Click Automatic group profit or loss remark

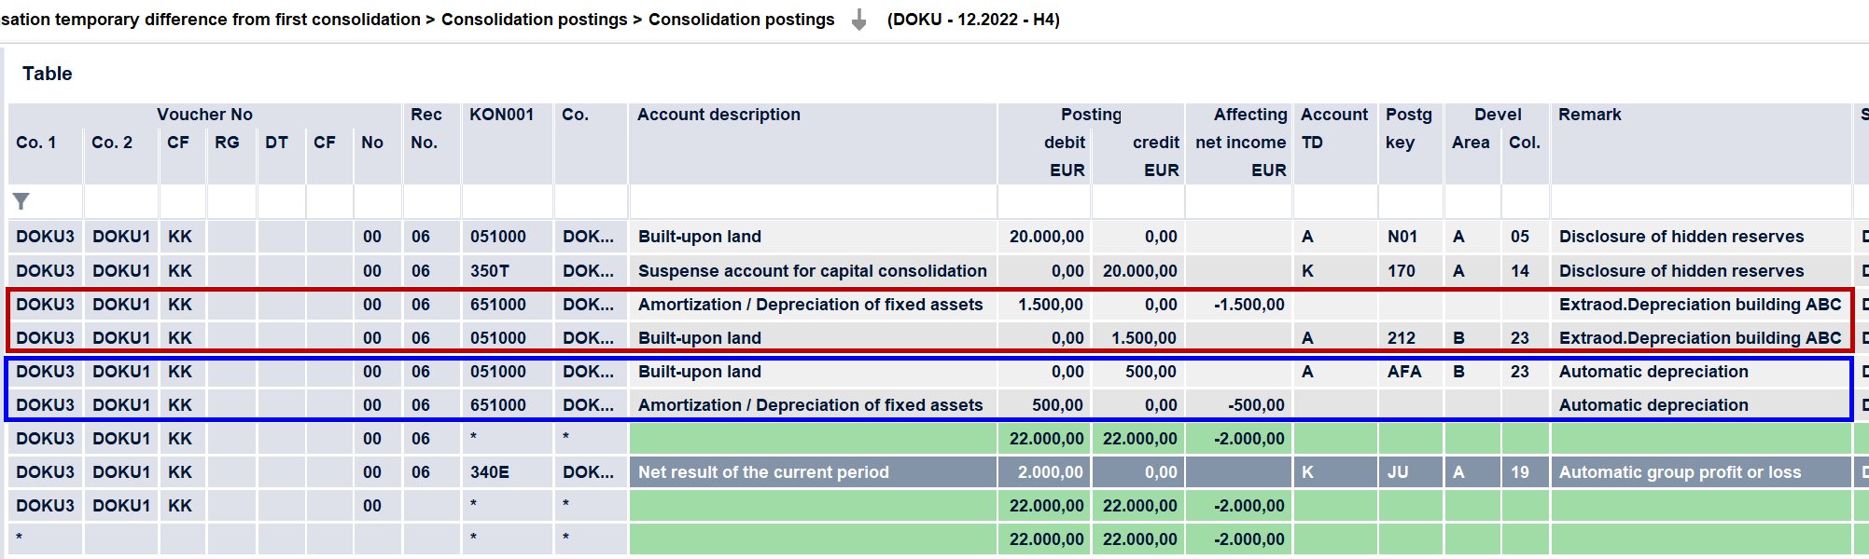(x=1680, y=472)
